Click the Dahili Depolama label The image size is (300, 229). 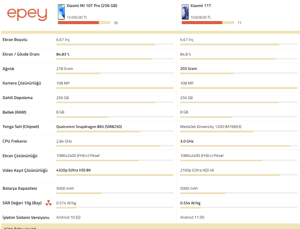[x=18, y=98]
